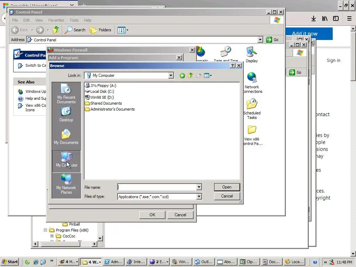Open the Tools menu in Control Panel
Viewport: 356px width, 267px height.
click(x=74, y=20)
